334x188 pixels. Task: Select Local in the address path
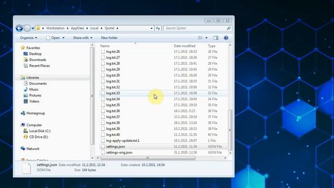94,28
